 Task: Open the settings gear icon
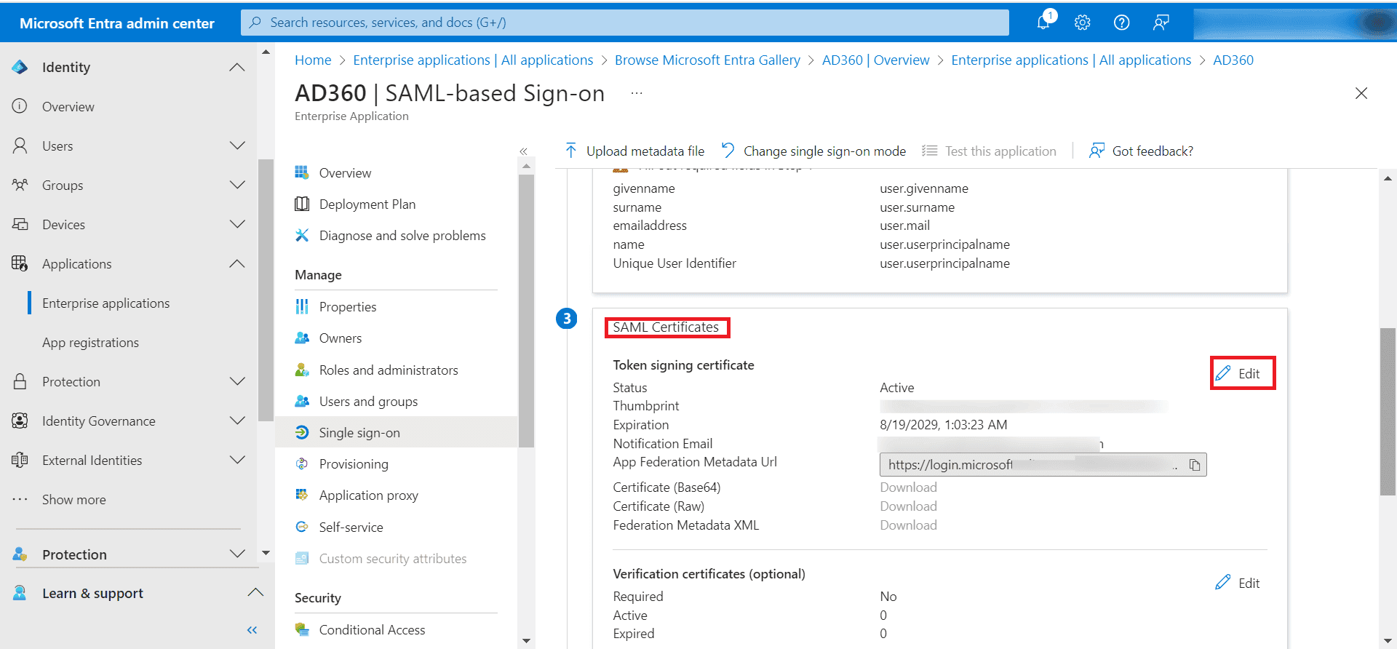(1083, 23)
